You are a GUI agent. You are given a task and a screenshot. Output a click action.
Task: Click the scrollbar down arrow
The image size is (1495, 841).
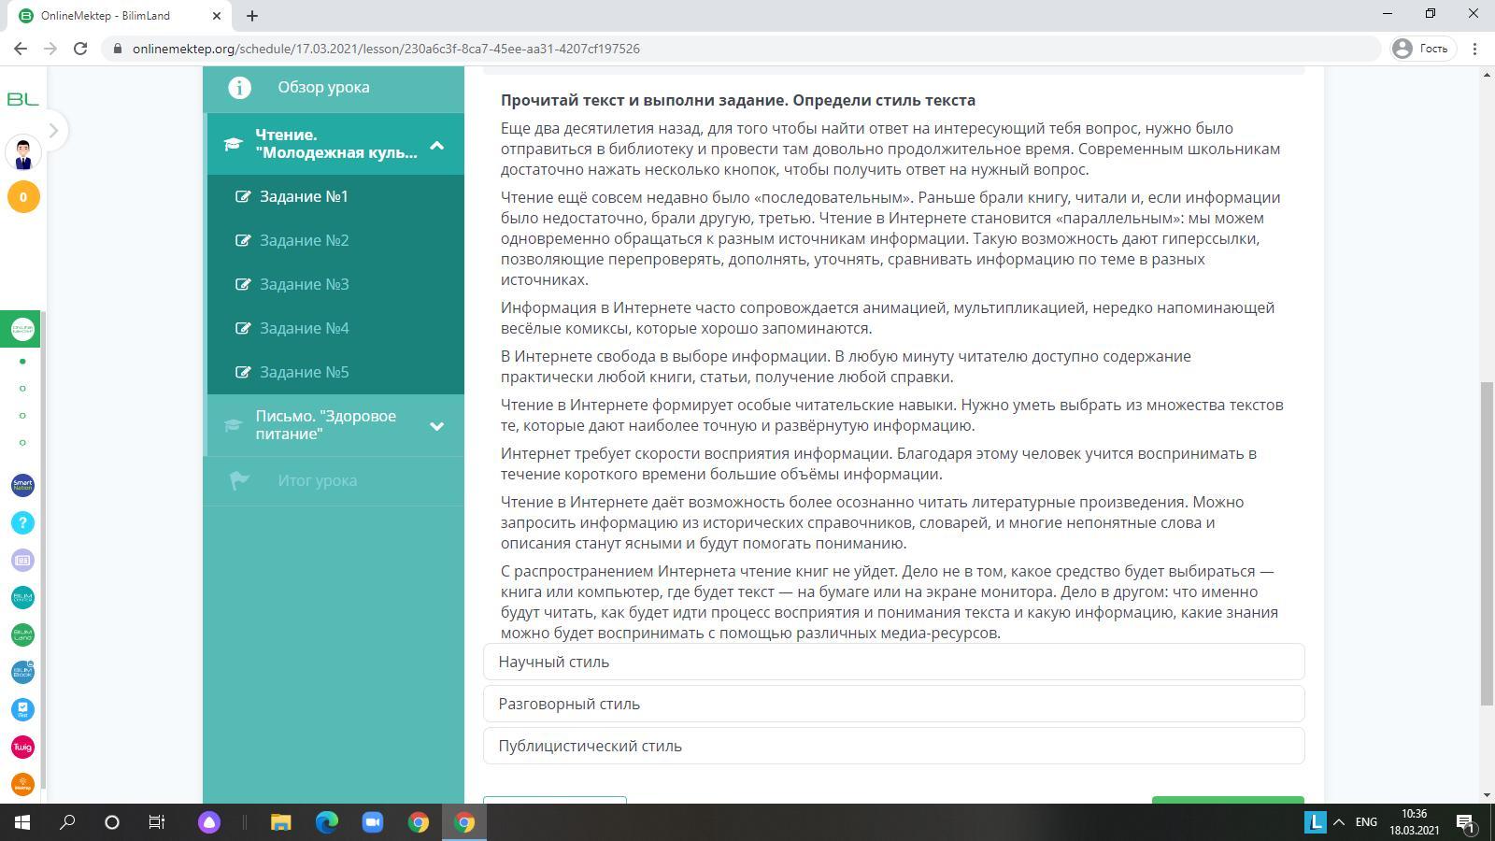pyautogui.click(x=1487, y=795)
